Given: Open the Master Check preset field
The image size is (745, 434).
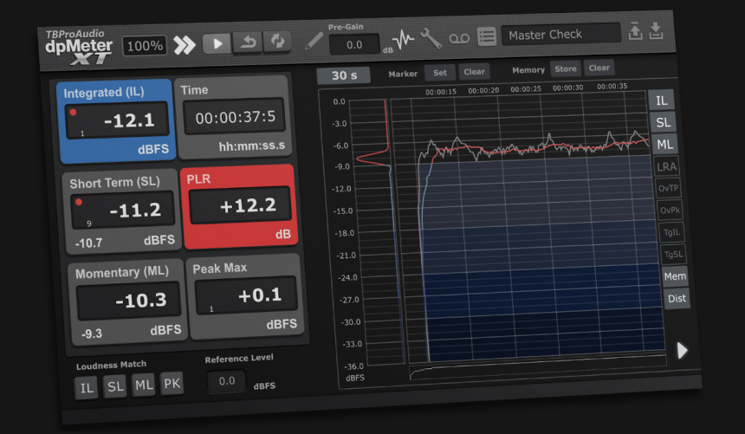Looking at the screenshot, I should (561, 35).
